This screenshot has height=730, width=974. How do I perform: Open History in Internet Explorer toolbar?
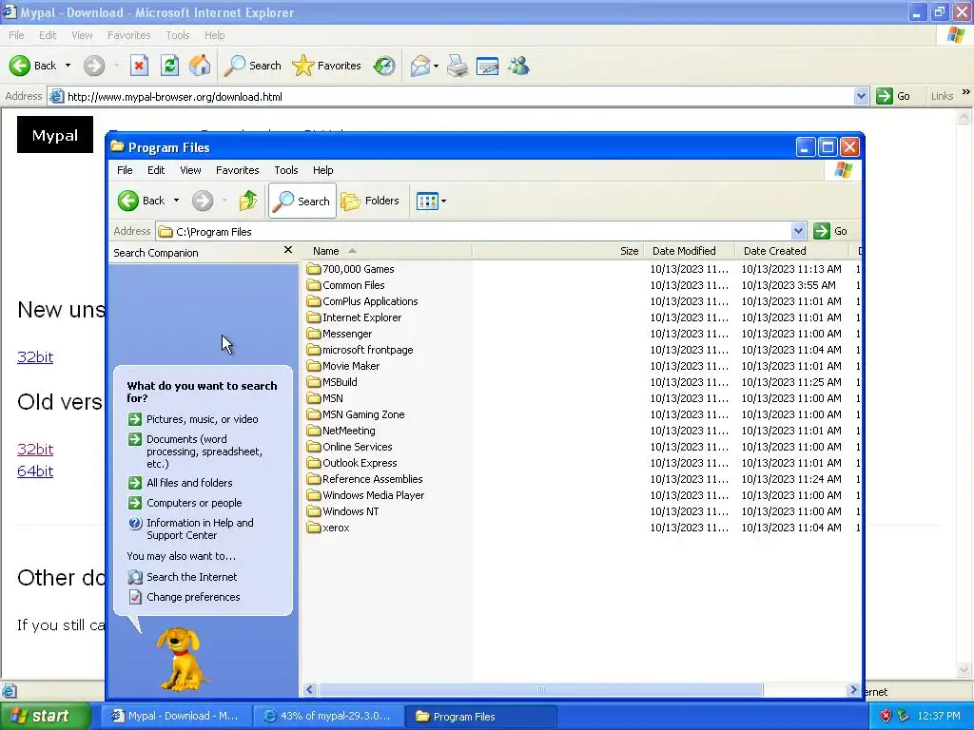tap(384, 66)
